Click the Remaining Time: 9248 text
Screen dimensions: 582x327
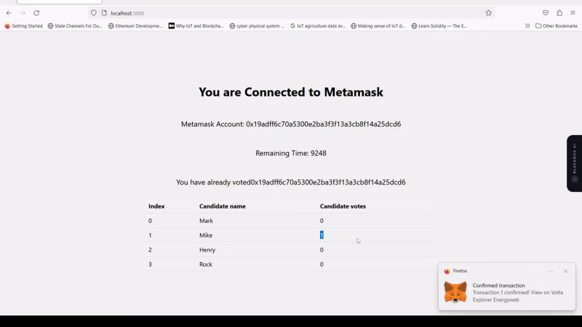(290, 153)
